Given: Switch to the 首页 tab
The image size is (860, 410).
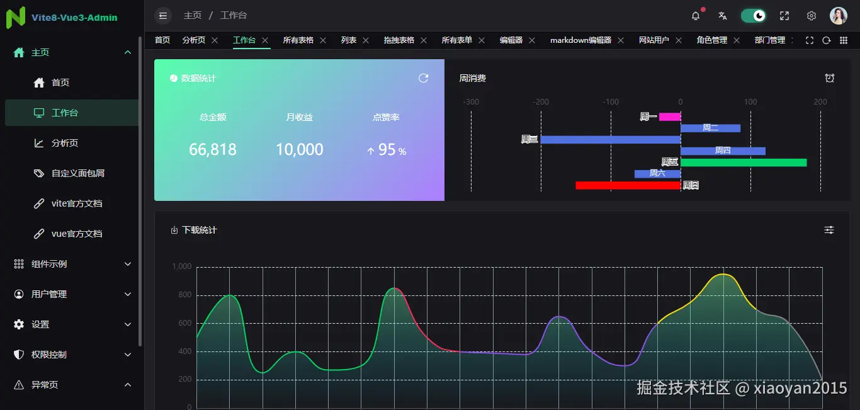Looking at the screenshot, I should point(162,40).
